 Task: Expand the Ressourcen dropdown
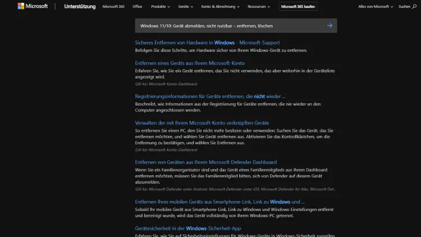[259, 6]
